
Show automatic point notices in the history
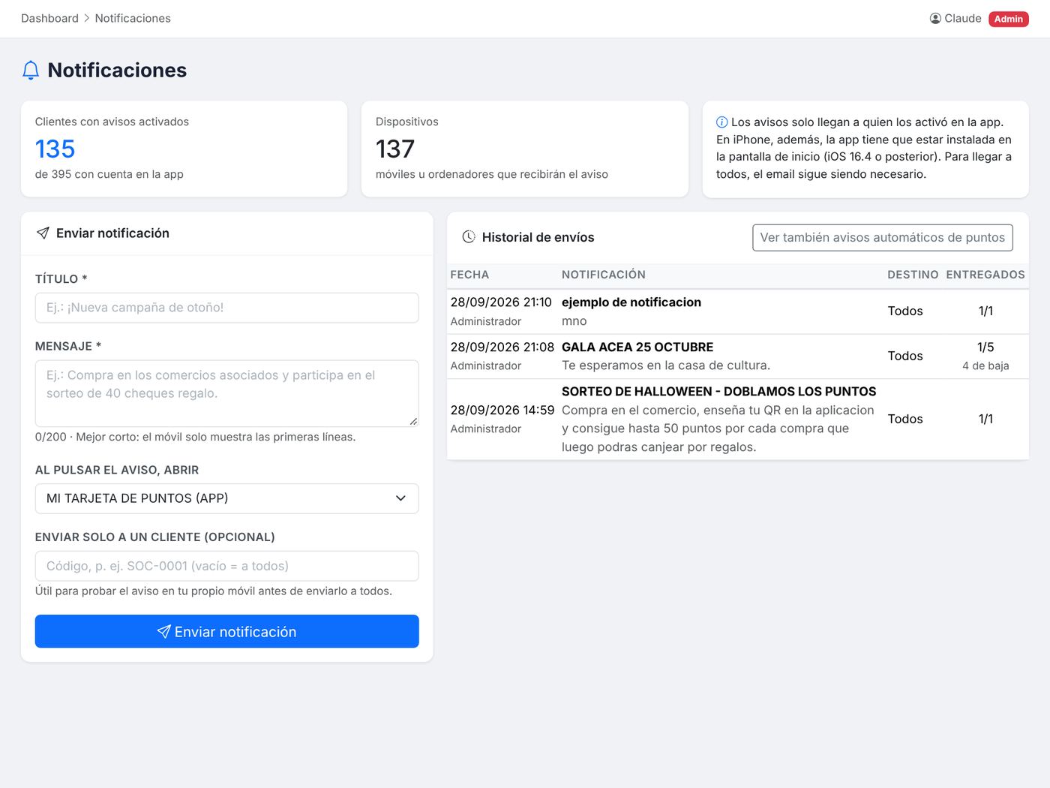pyautogui.click(x=883, y=238)
